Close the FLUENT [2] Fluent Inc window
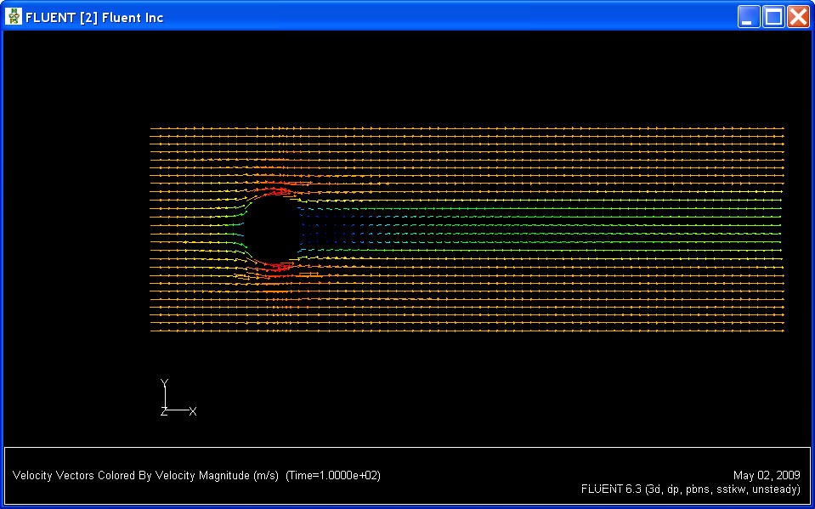This screenshot has height=509, width=815. (x=798, y=17)
